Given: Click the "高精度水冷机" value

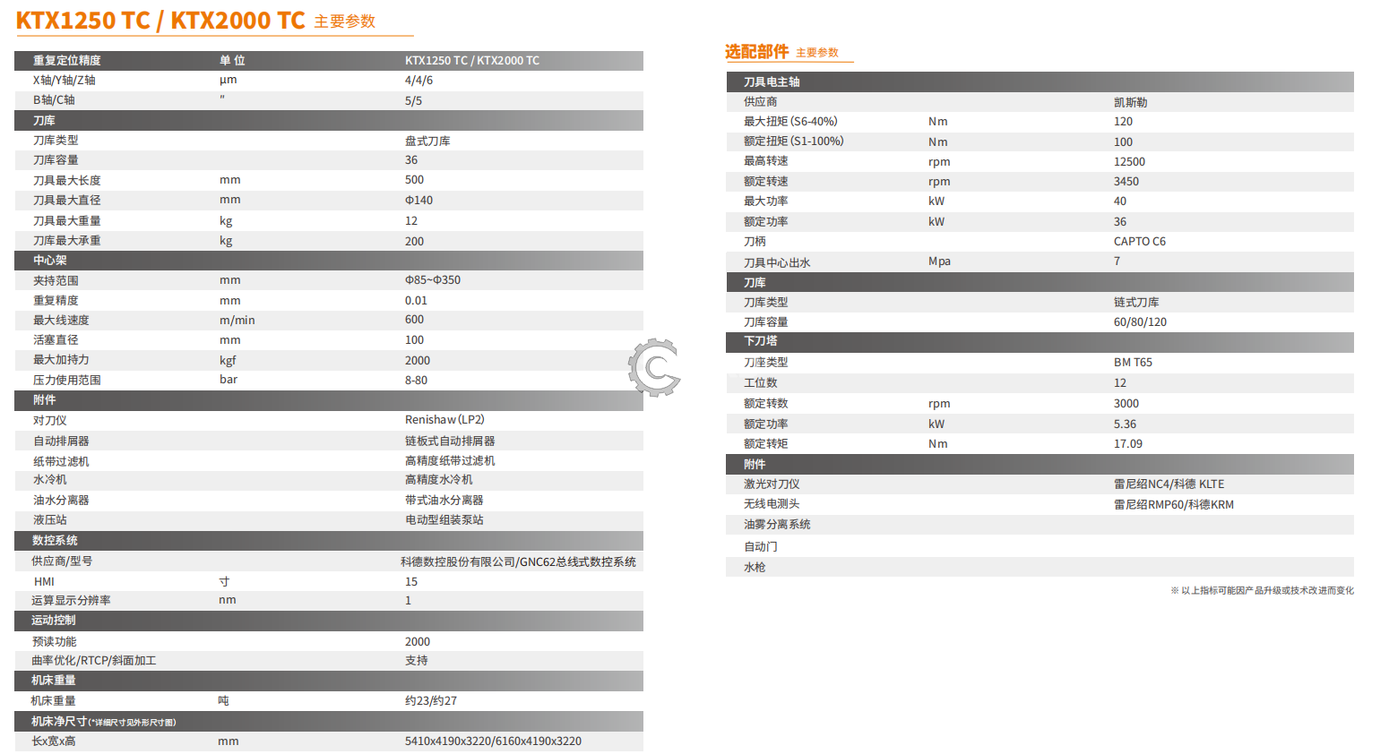Looking at the screenshot, I should click(438, 479).
